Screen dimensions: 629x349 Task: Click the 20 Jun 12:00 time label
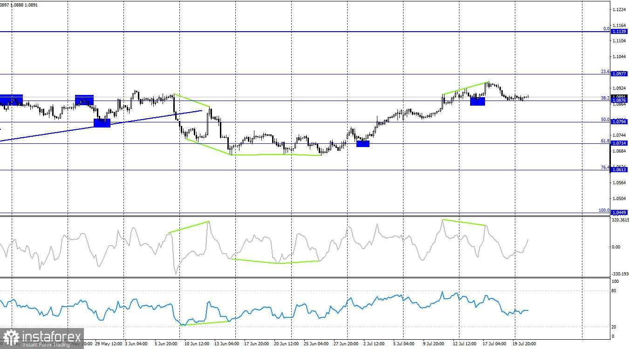[x=286, y=344]
